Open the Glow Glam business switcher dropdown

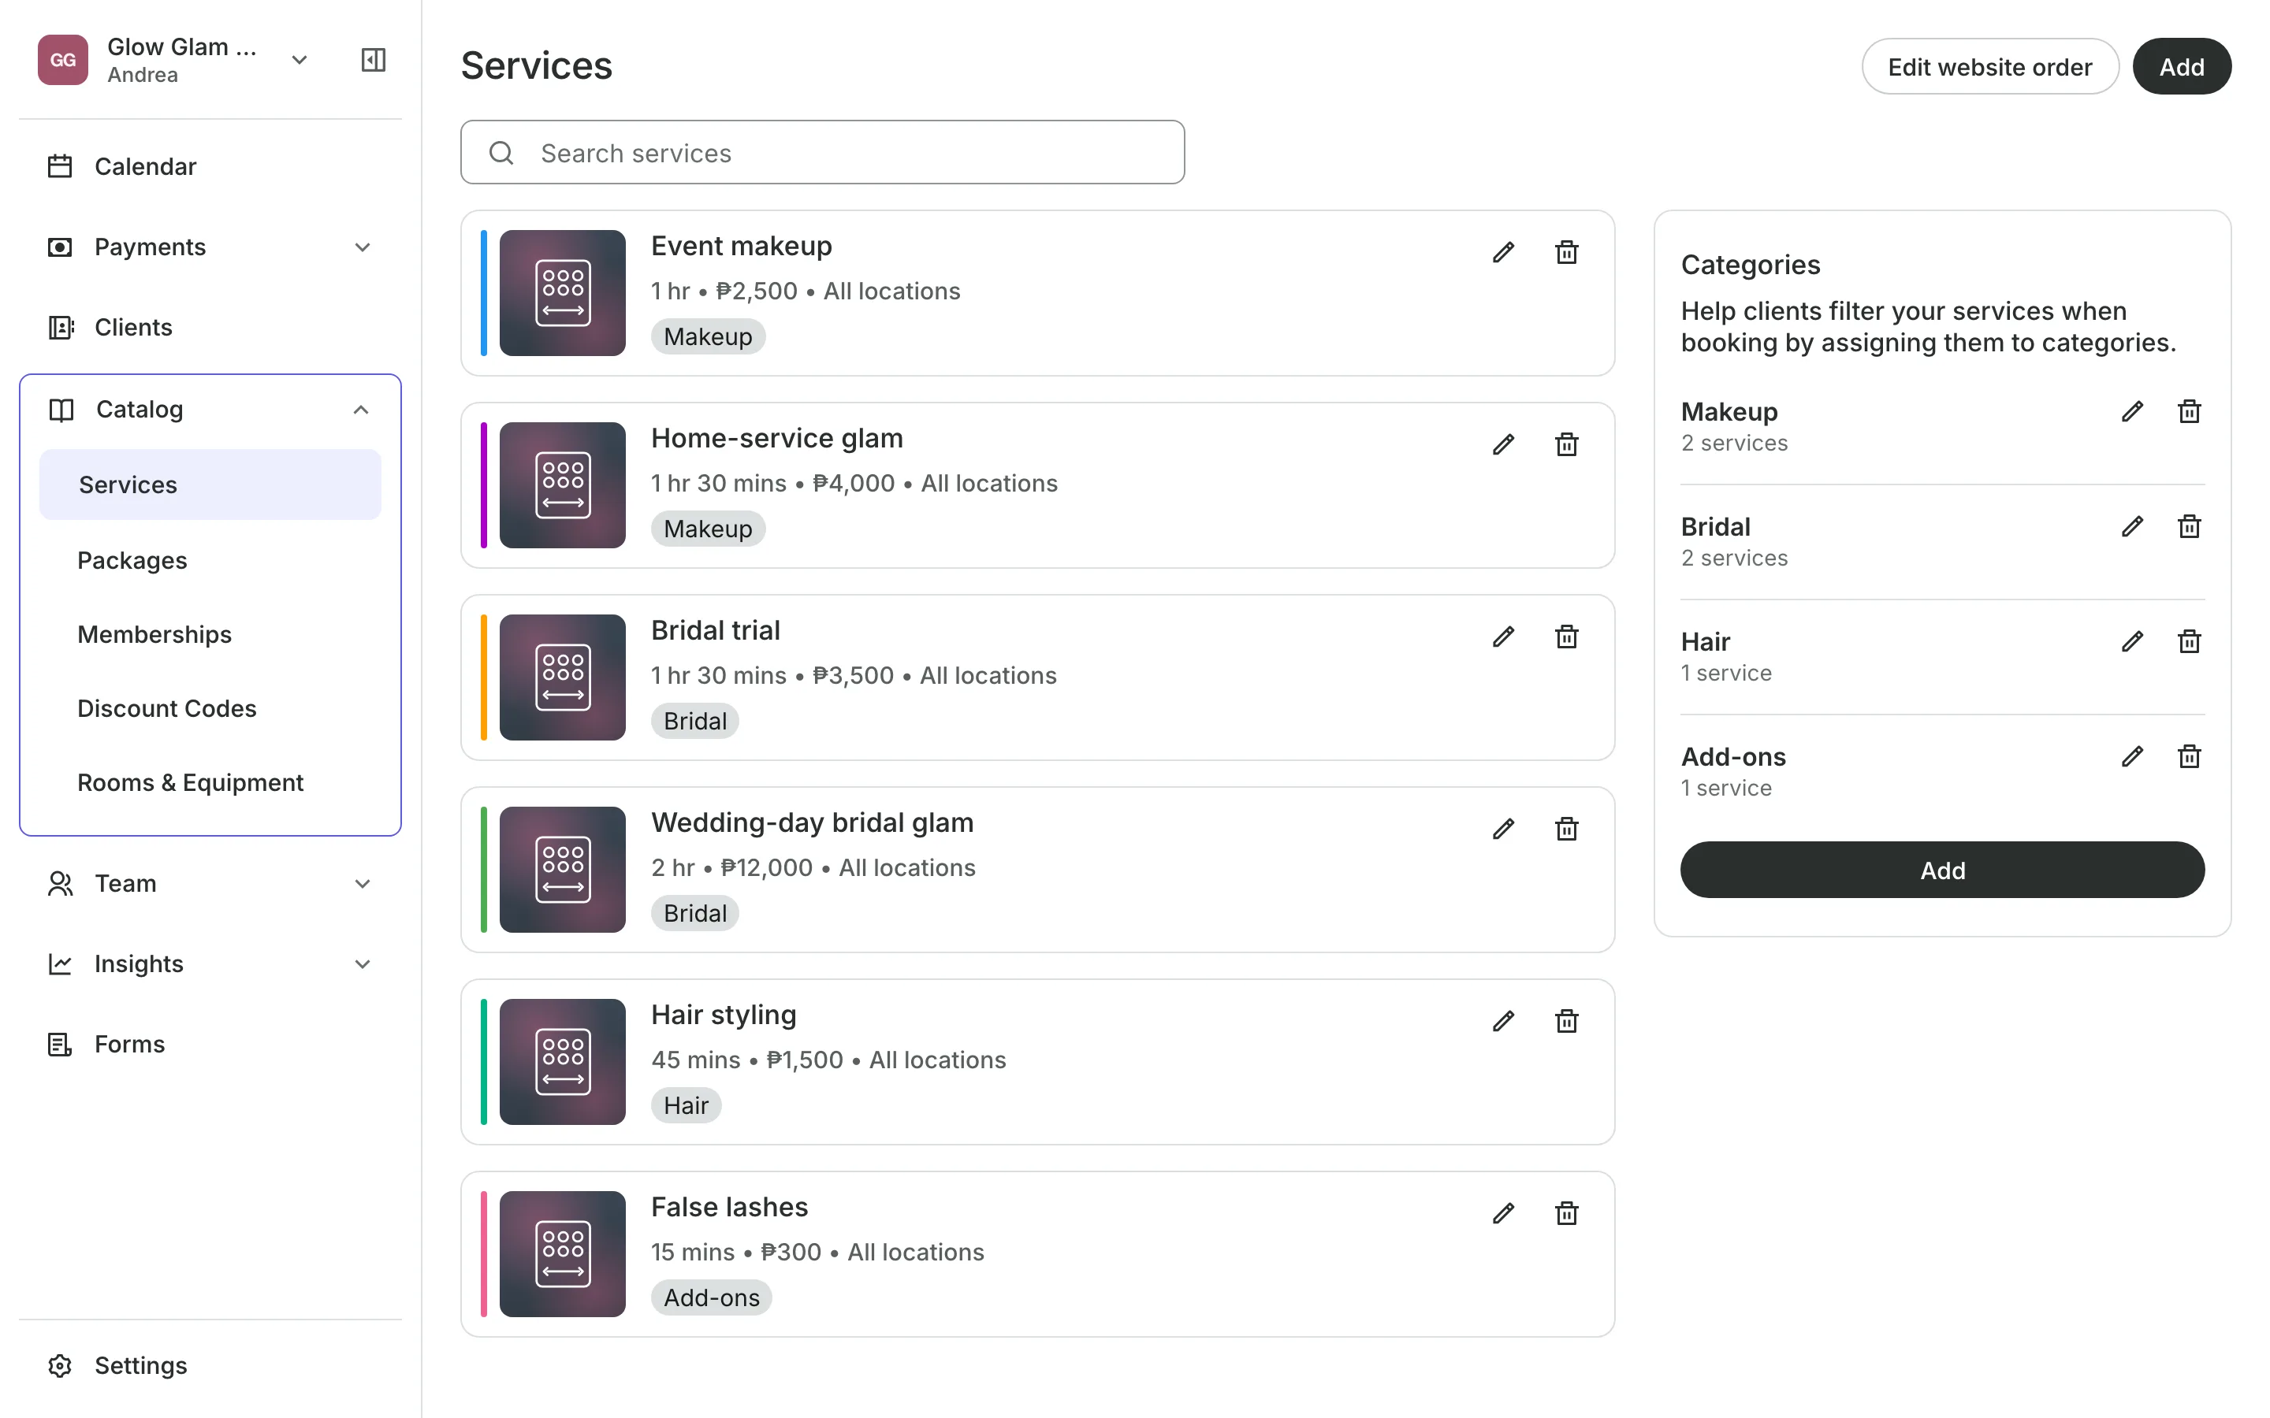(x=300, y=60)
